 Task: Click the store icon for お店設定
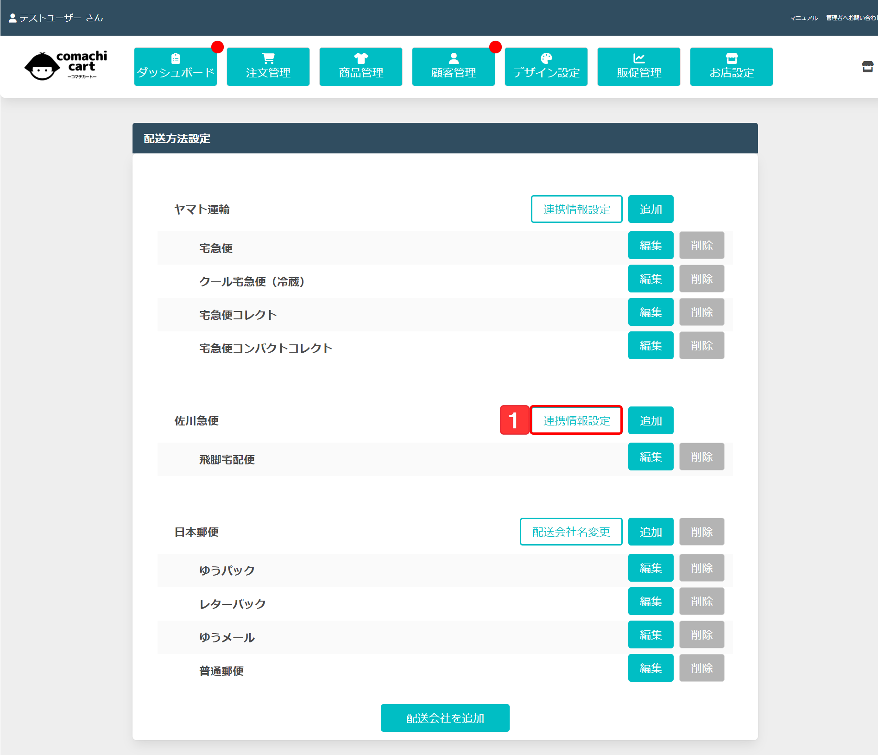[x=732, y=58]
